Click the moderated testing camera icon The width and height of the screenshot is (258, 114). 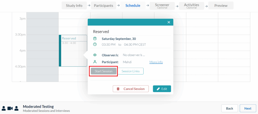10,108
